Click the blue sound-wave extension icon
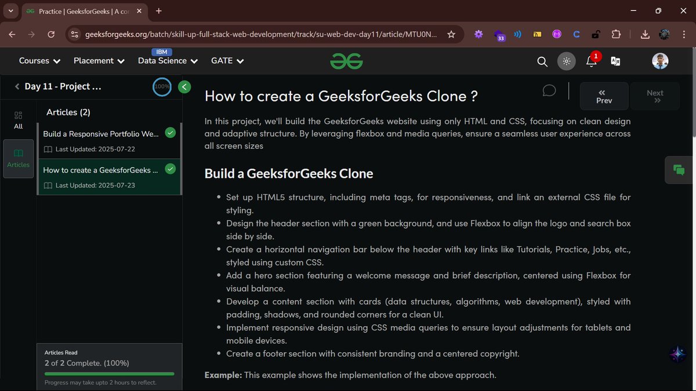 point(518,34)
